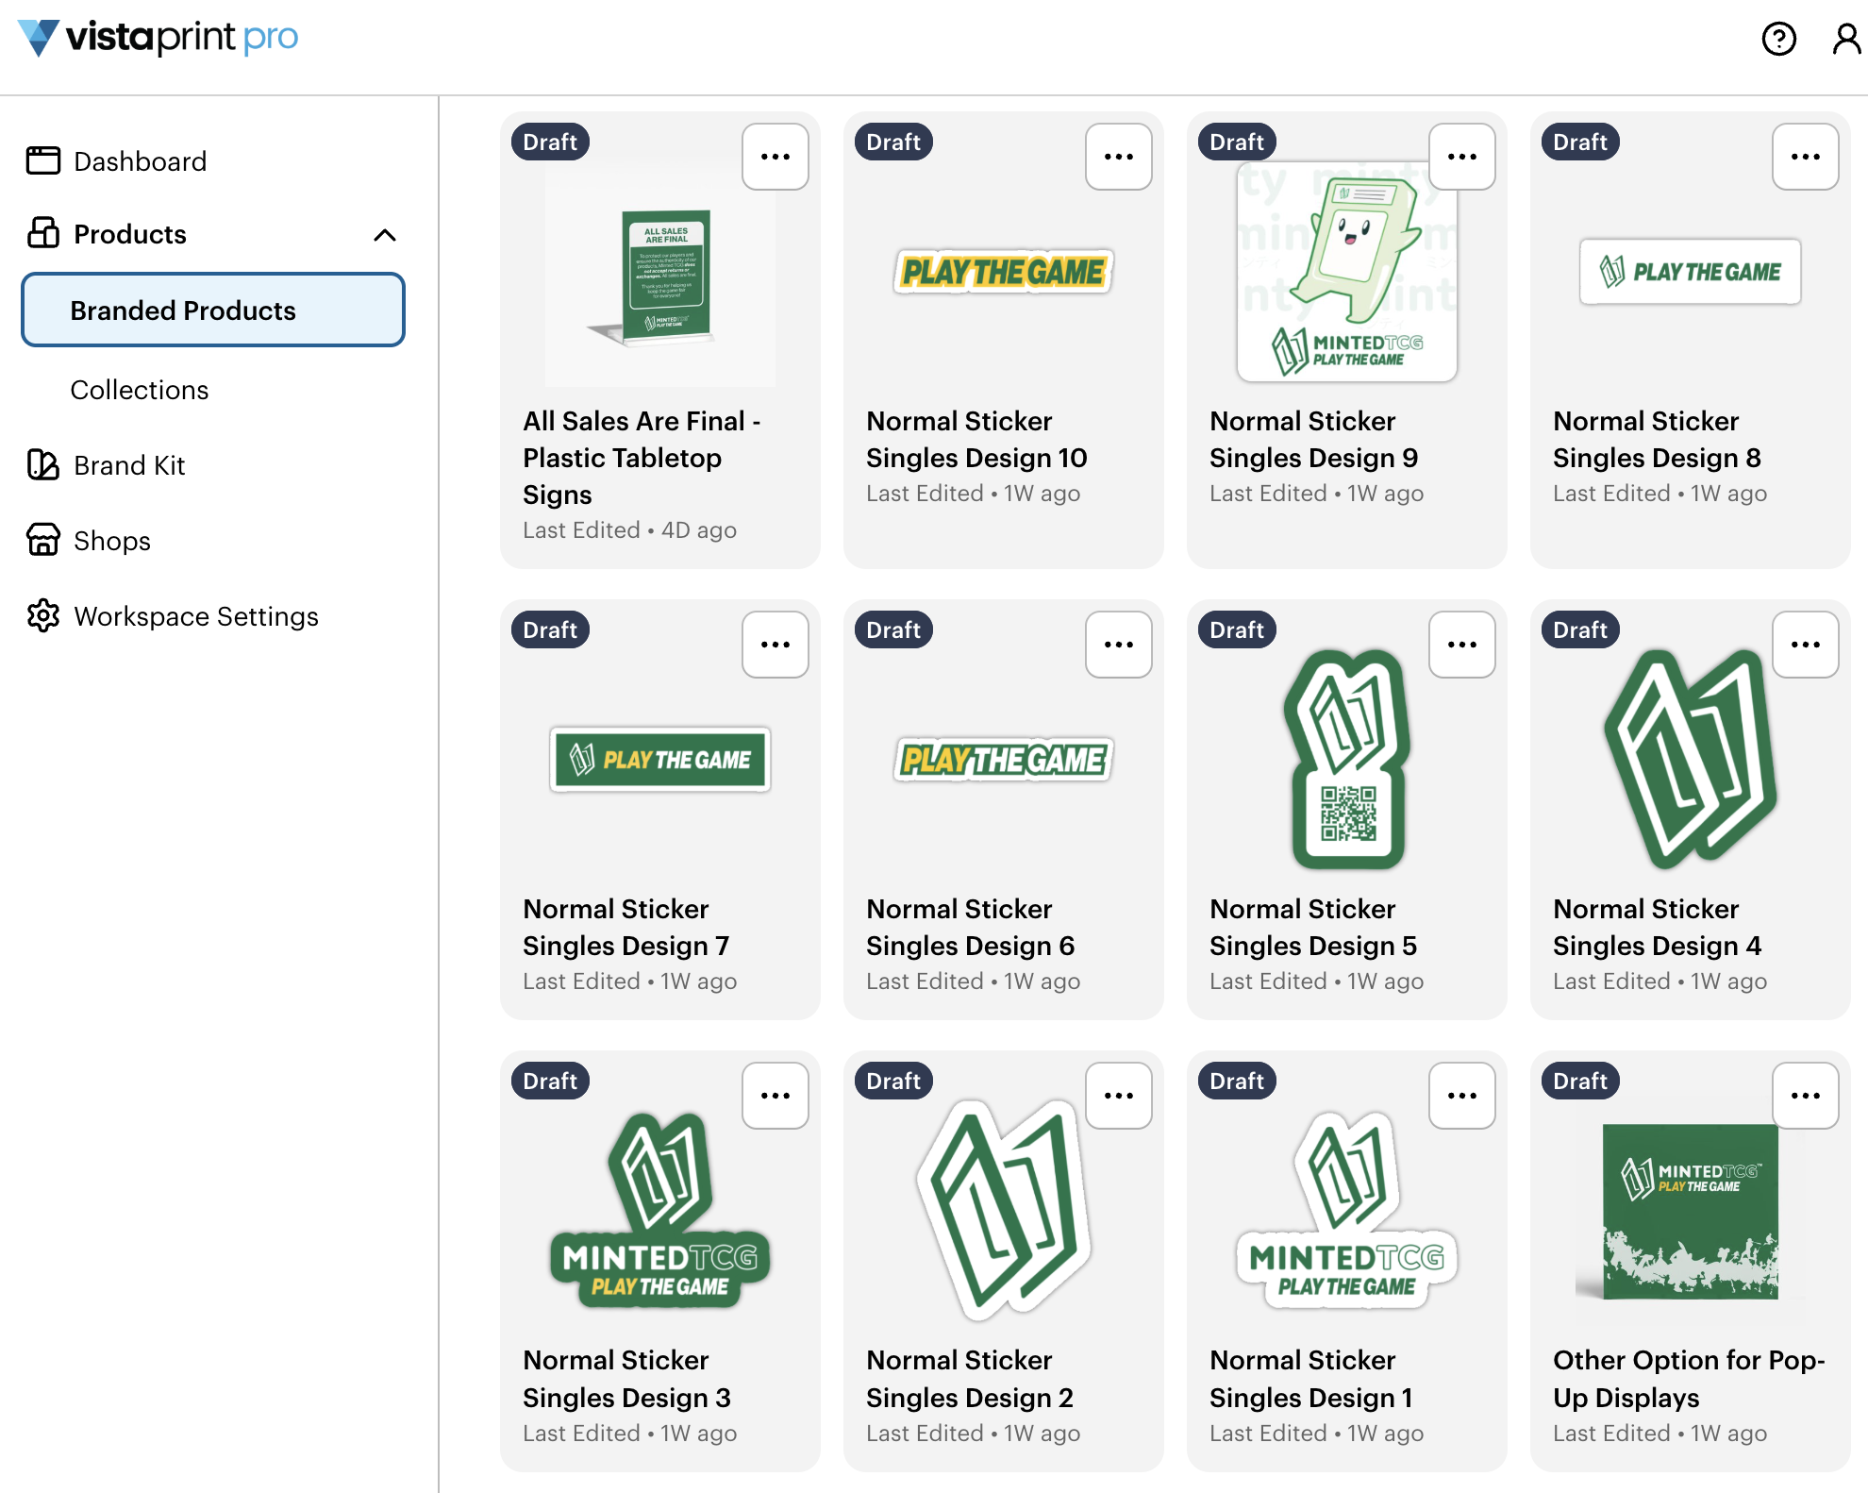1868x1493 pixels.
Task: Click the Shops storefront icon
Action: (43, 540)
